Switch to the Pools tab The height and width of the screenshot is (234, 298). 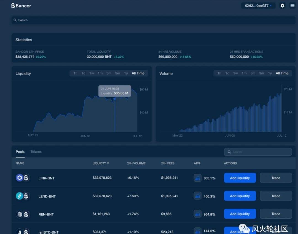(20, 152)
